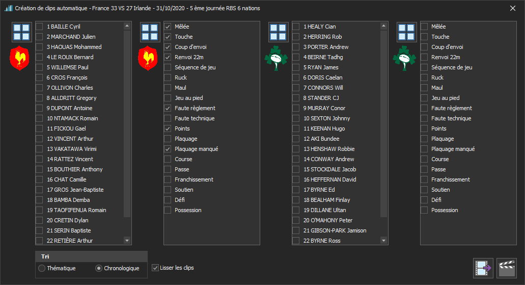The height and width of the screenshot is (285, 525).
Task: Click the clapperboard icon to create clips
Action: pos(506,268)
